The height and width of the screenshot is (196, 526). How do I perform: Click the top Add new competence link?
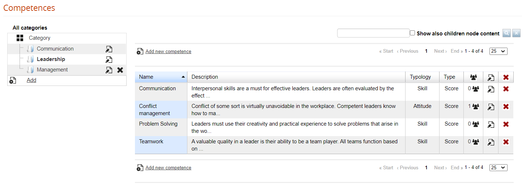coord(168,52)
